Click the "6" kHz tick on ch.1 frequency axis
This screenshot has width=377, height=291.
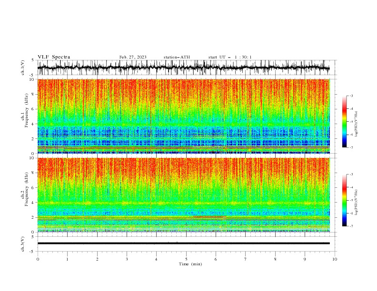(x=33, y=109)
